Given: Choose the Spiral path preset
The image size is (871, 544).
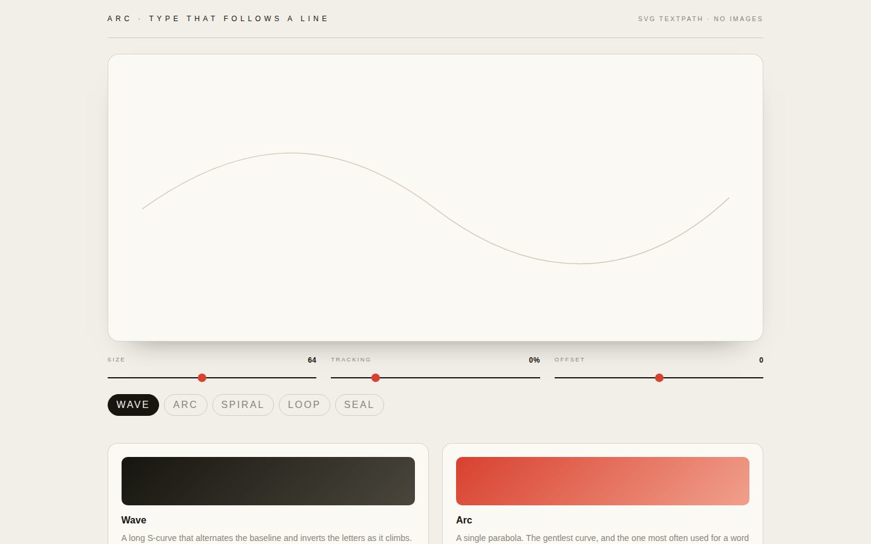Looking at the screenshot, I should (243, 405).
